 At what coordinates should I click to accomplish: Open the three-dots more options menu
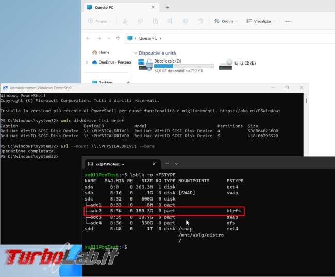(x=288, y=21)
